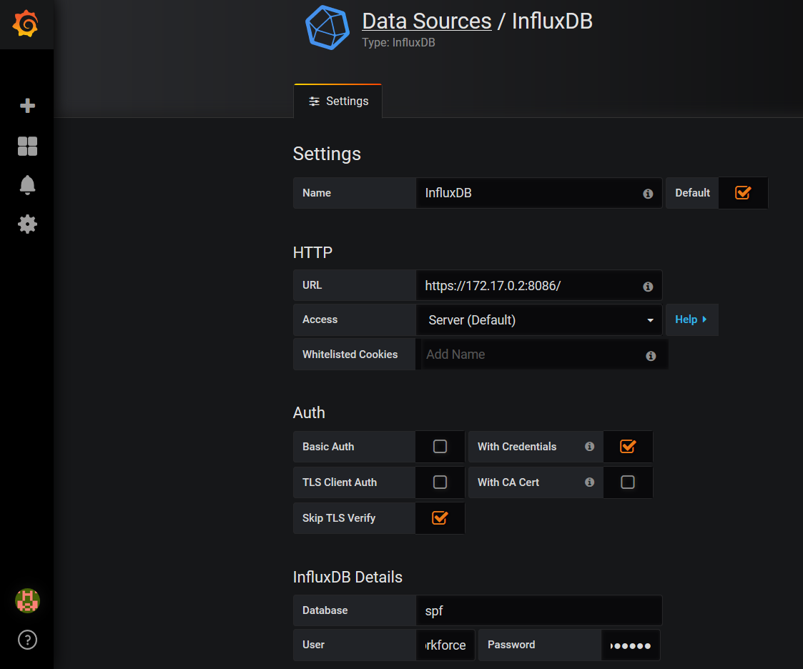Switch to the Settings tab
The width and height of the screenshot is (803, 669).
coord(338,101)
